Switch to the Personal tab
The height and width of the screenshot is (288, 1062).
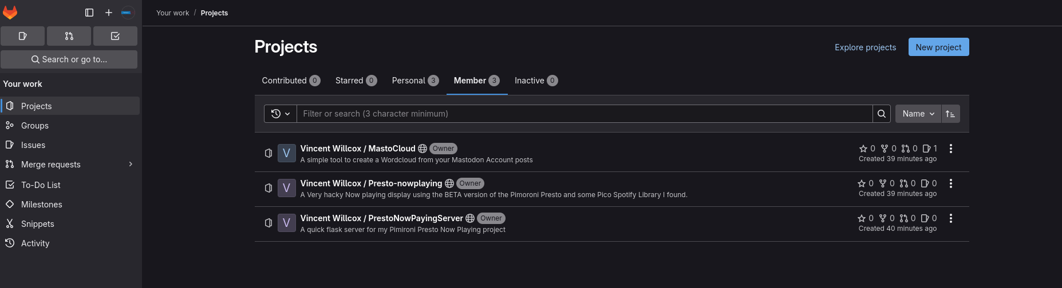click(x=415, y=81)
